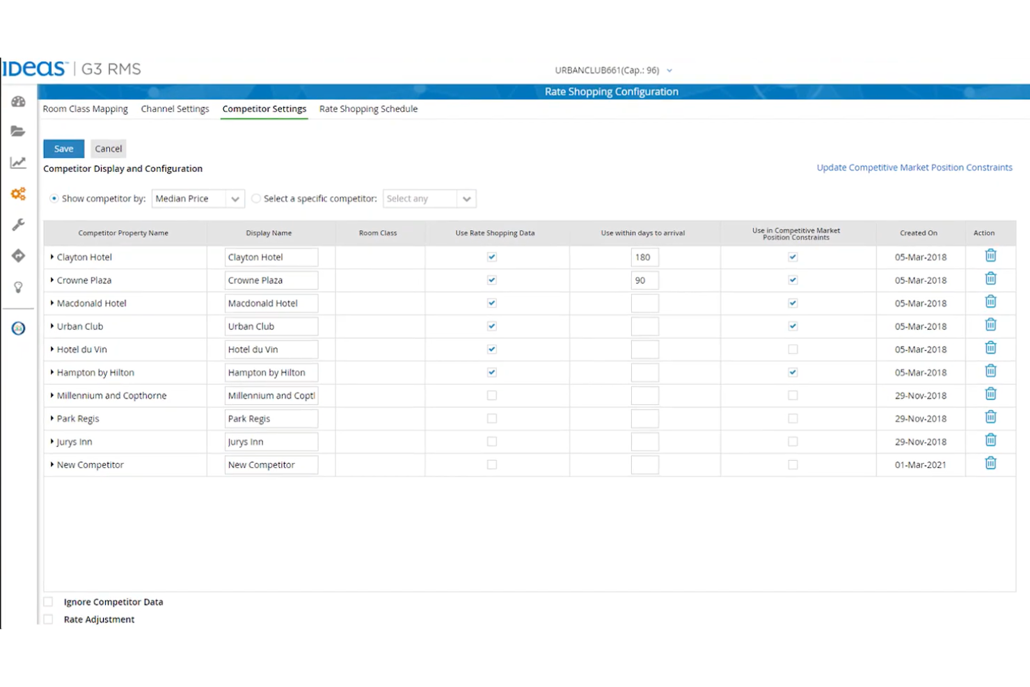Expand the Urban Club row
The width and height of the screenshot is (1030, 687).
[x=52, y=326]
